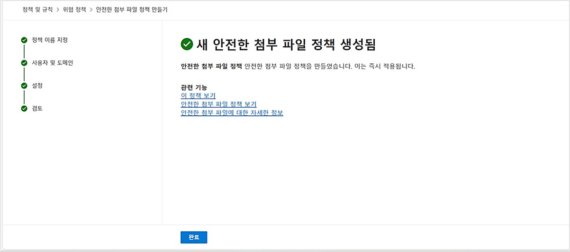Click the green checkmark beside 사용자 및 도메인
Image resolution: width=570 pixels, height=252 pixels.
coord(24,63)
